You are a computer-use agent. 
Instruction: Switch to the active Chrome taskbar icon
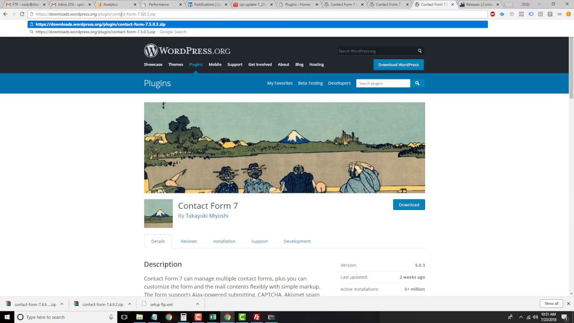click(x=227, y=317)
